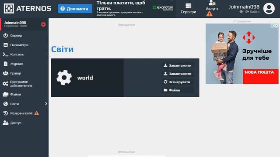This screenshot has width=280, height=157.
Task: Open account settings gear under username
Action: point(241,12)
